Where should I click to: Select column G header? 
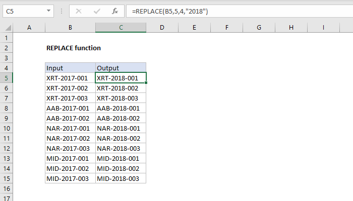pos(259,28)
